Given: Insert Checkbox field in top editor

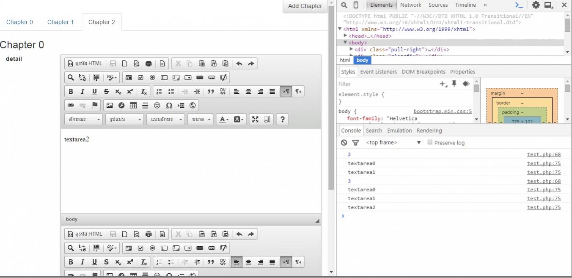Looking at the screenshot, I should tap(140, 77).
